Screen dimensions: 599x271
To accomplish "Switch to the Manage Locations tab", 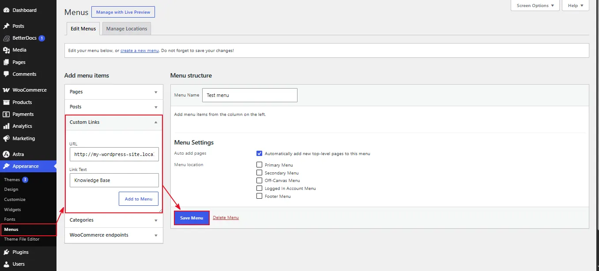I will 127,29.
